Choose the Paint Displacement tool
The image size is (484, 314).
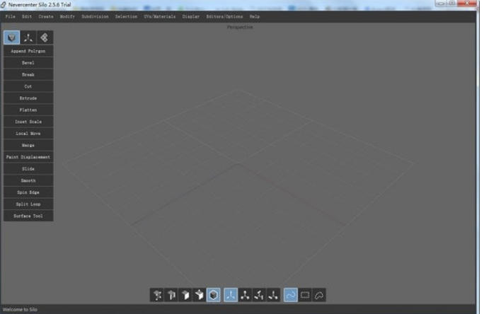coord(28,157)
